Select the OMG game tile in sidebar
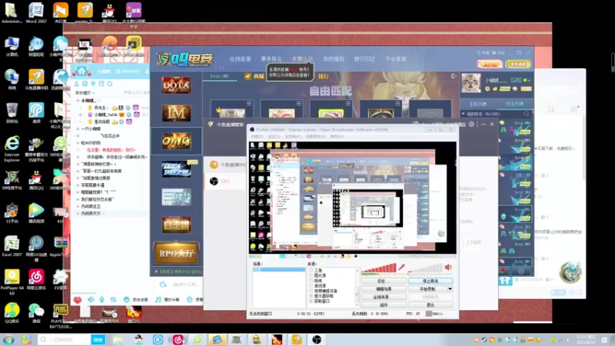The width and height of the screenshot is (615, 346). click(x=177, y=141)
